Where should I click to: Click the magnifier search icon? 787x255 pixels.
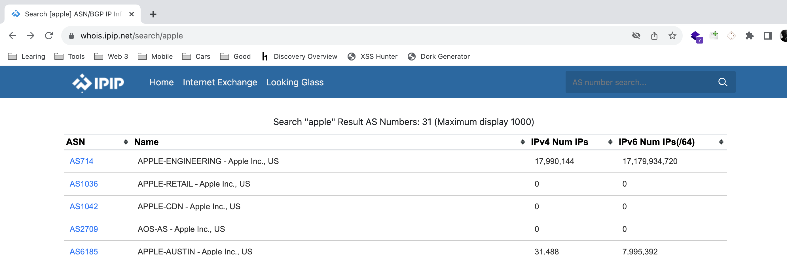723,82
